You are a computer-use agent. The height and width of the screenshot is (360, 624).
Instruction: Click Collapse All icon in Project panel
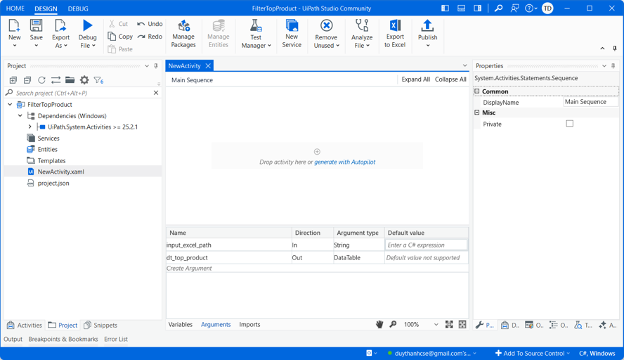coord(27,80)
